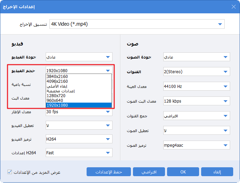This screenshot has height=183, width=240.
Task: Toggle the 'عرض المزيد من الإعدادات' checkbox
Action: point(10,172)
